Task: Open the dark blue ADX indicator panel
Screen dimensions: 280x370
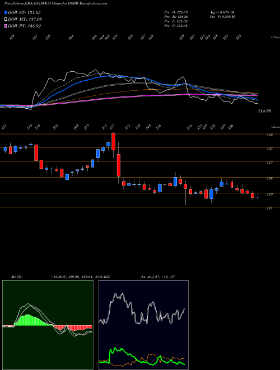Action: tap(143, 325)
